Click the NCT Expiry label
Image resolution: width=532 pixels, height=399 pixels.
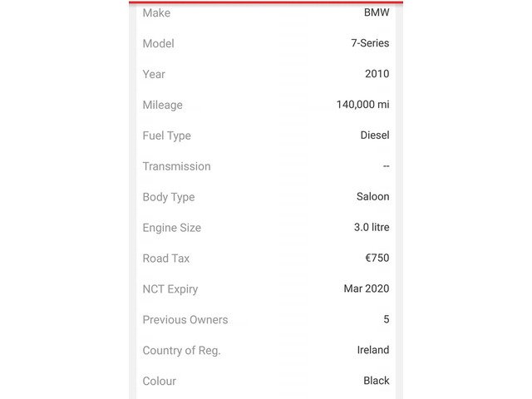pyautogui.click(x=170, y=289)
